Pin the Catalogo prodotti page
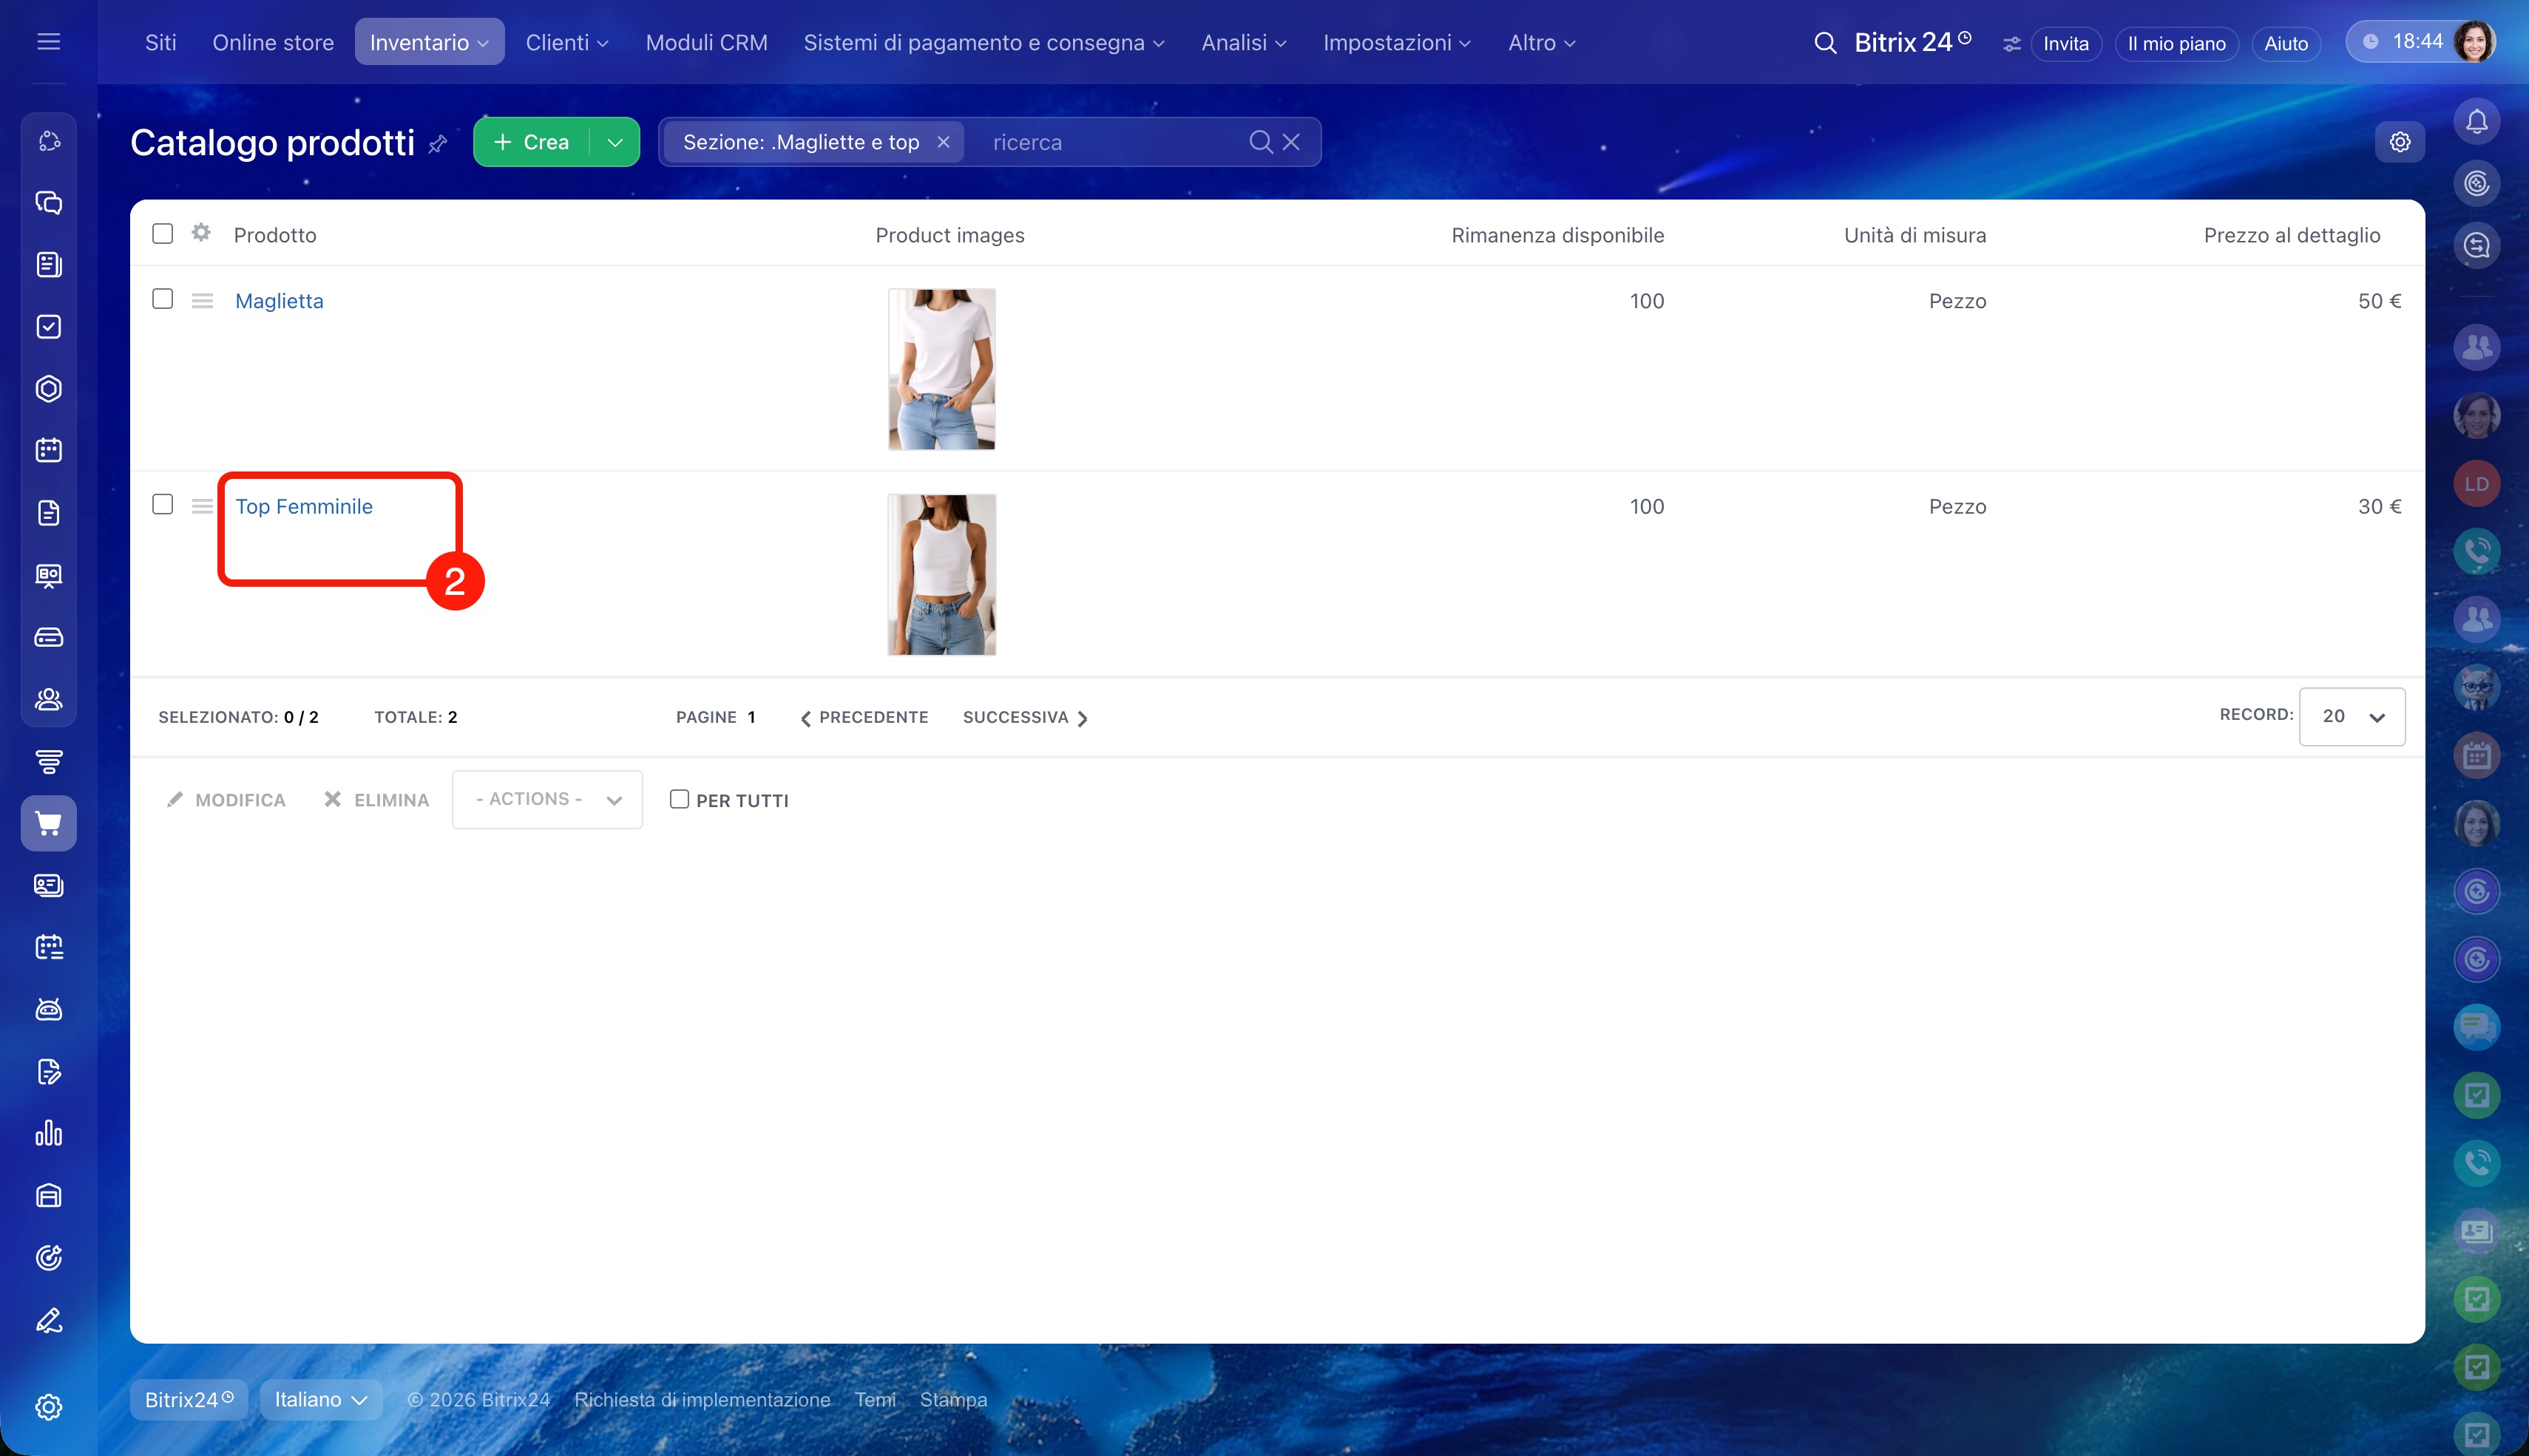The image size is (2529, 1456). click(437, 144)
